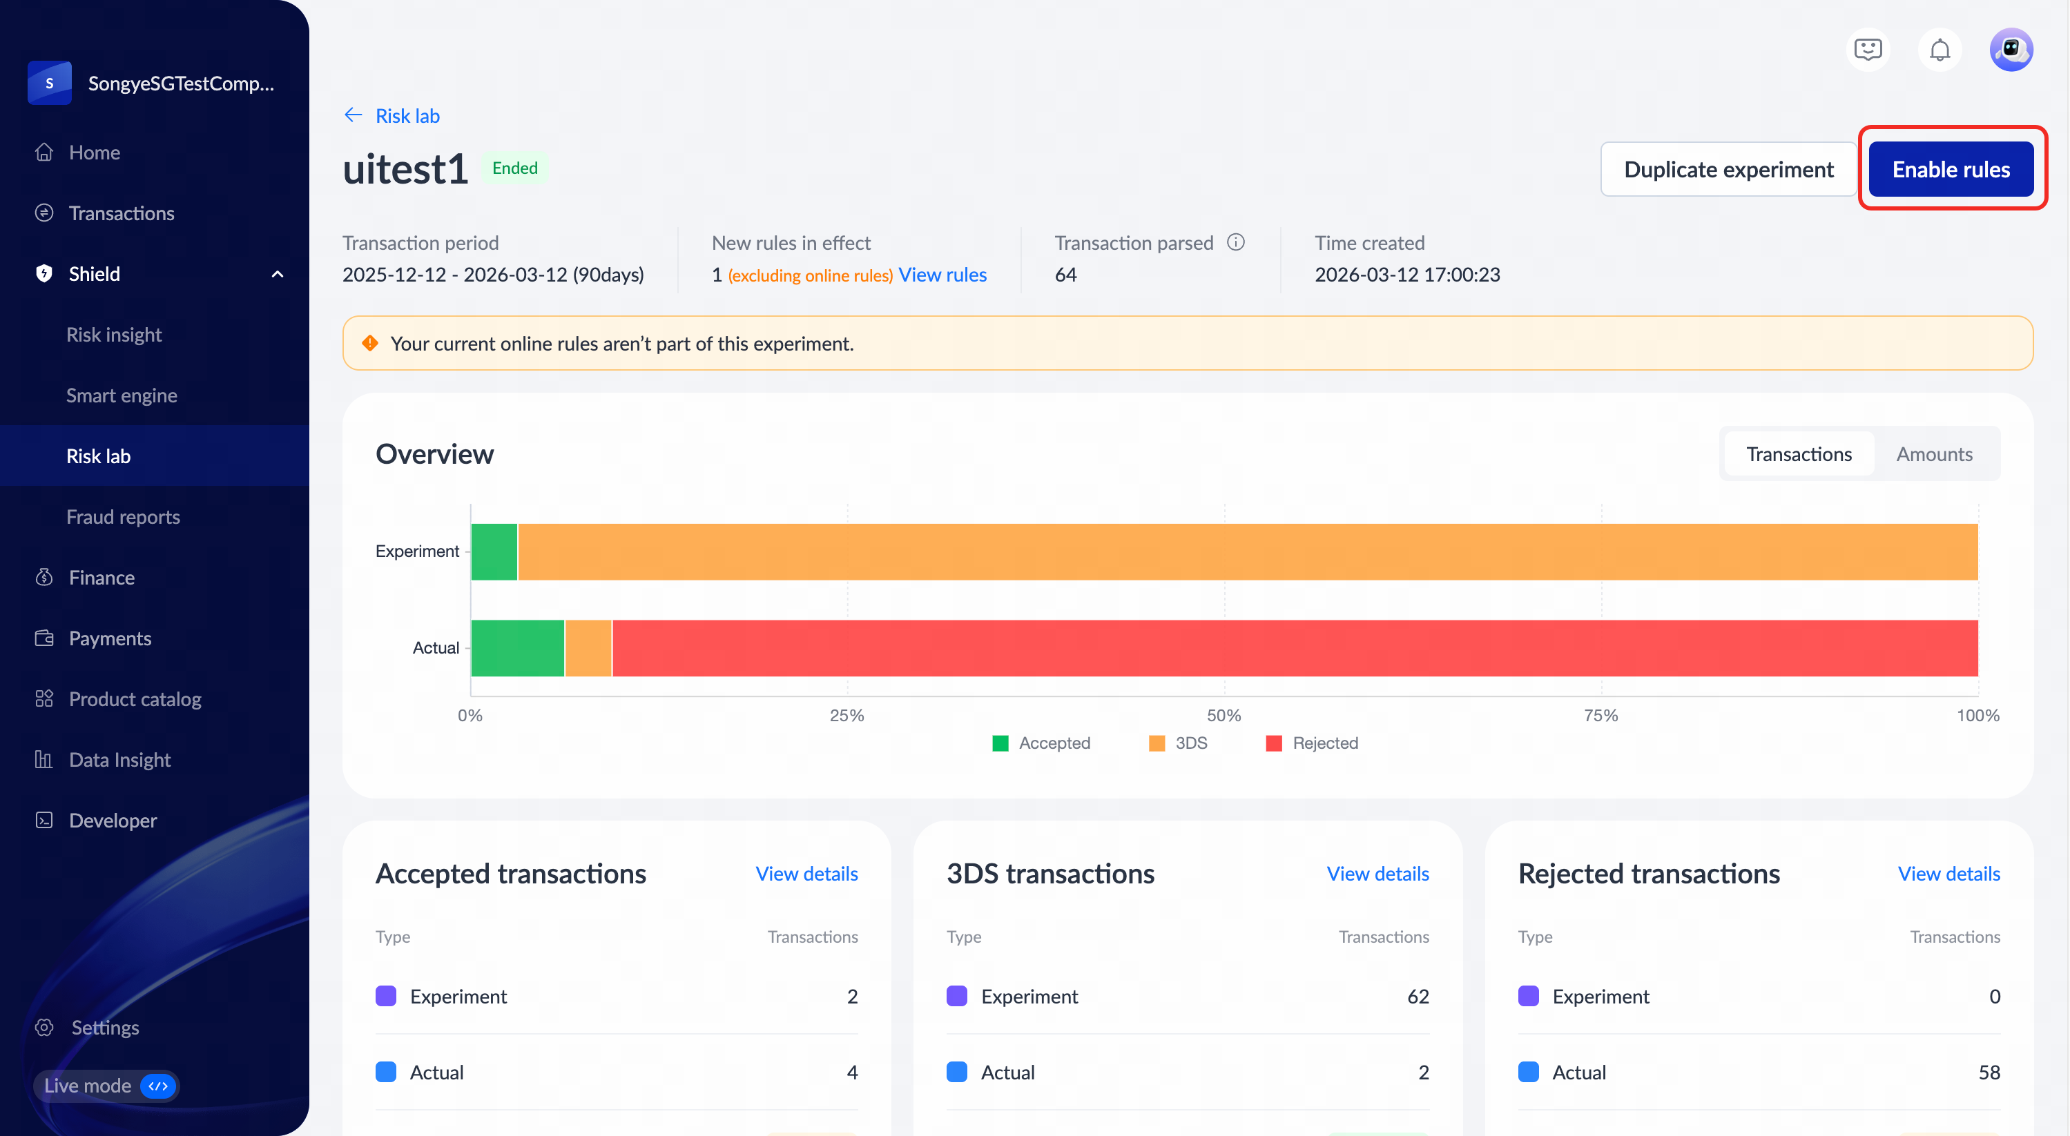Open Fraud reports in the sidebar
2070x1136 pixels.
(123, 516)
